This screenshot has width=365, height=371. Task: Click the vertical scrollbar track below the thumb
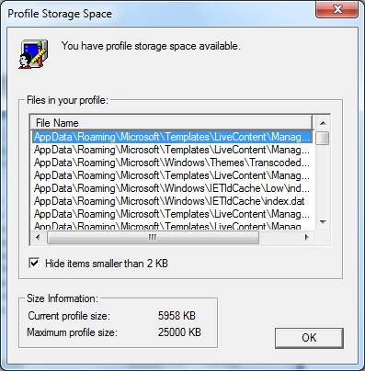point(323,180)
